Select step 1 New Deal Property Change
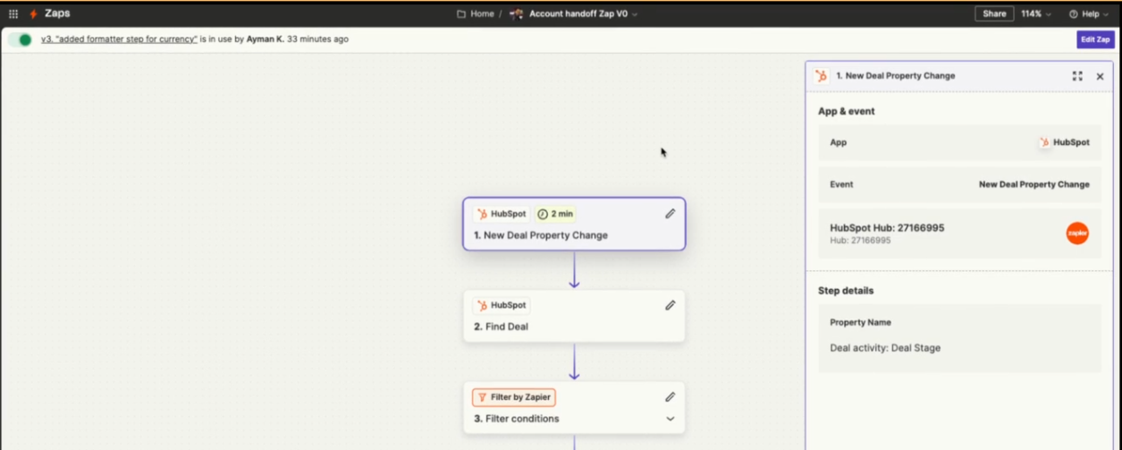The height and width of the screenshot is (450, 1122). 574,224
